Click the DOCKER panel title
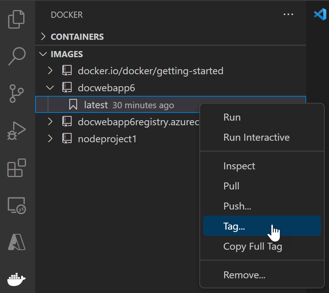Image resolution: width=329 pixels, height=293 pixels. (67, 15)
